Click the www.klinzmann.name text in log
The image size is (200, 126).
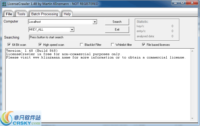point(51,57)
